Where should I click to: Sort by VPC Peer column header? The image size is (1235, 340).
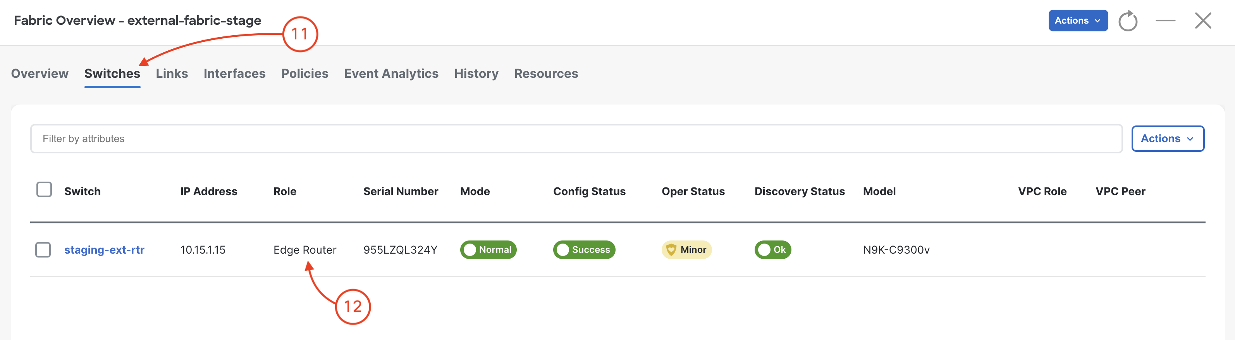(x=1120, y=191)
